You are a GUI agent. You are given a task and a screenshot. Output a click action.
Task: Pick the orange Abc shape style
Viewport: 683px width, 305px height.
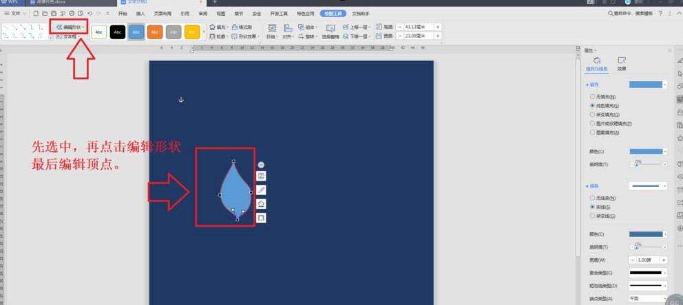click(x=155, y=32)
